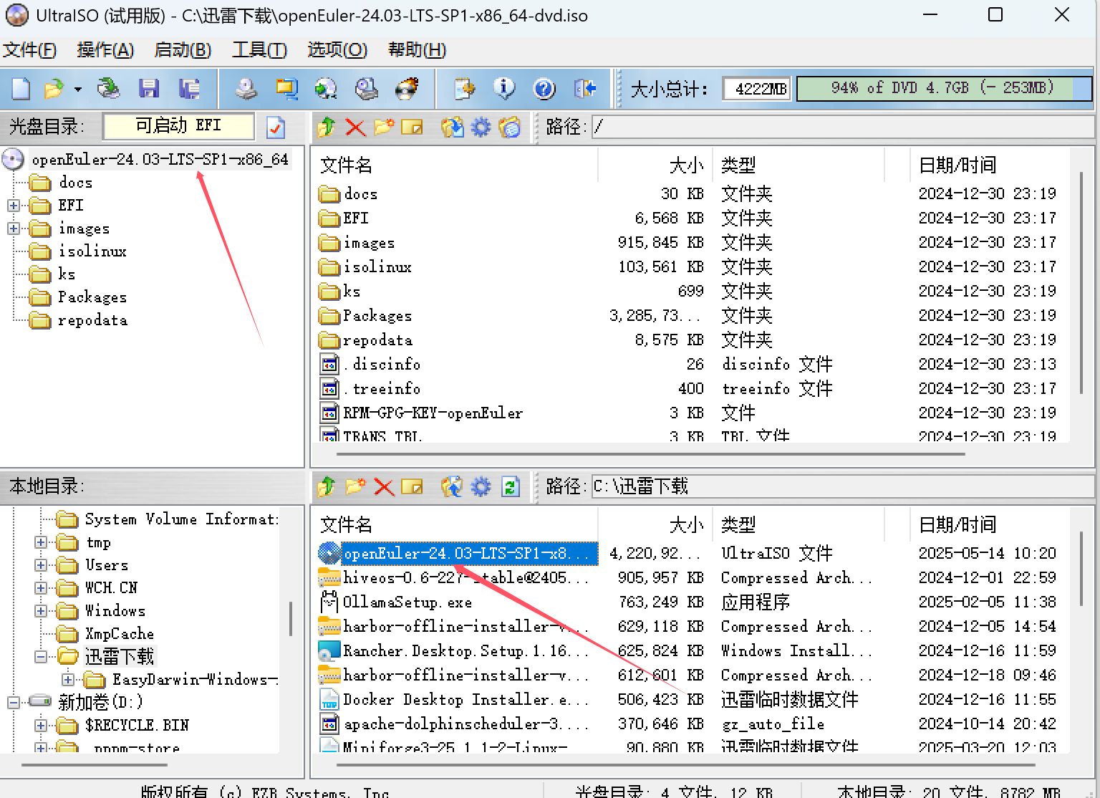Click the blue gear icon in disc pane toolbar
The image size is (1100, 798).
481,128
